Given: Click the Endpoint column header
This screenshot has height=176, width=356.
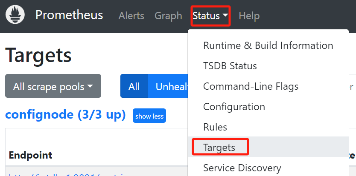Looking at the screenshot, I should [x=30, y=155].
